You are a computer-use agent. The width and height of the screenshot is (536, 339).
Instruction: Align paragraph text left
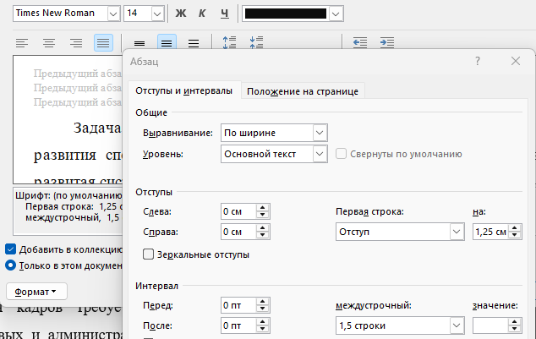22,43
